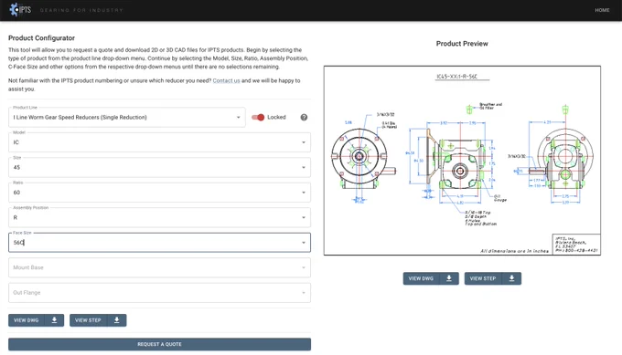
Task: Click VIEW STEP under Product Preview
Action: tap(483, 278)
